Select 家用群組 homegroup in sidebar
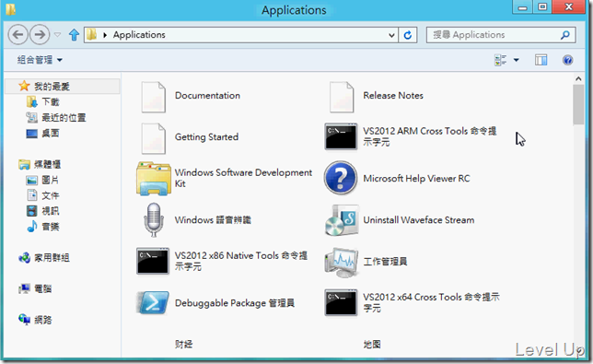The width and height of the screenshot is (593, 364). click(x=44, y=258)
